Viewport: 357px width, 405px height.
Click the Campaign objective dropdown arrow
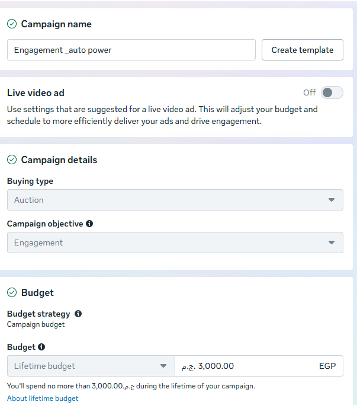point(332,243)
